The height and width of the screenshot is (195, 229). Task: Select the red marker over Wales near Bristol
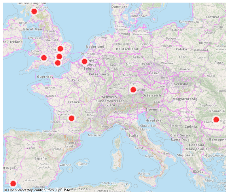(44, 58)
